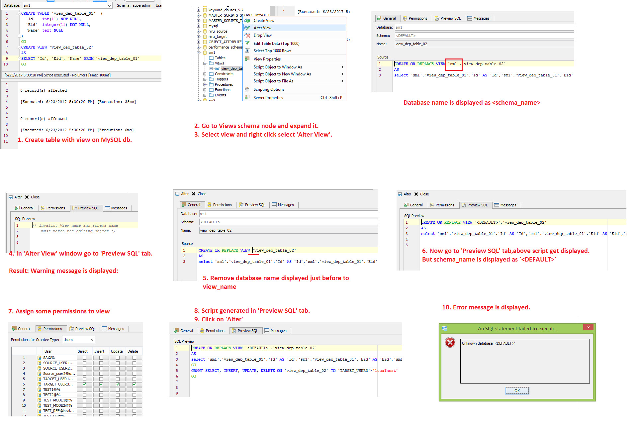Viewport: 639px width, 440px height.
Task: Click the user icon beside TEST_REF@local…
Action: pyautogui.click(x=40, y=411)
